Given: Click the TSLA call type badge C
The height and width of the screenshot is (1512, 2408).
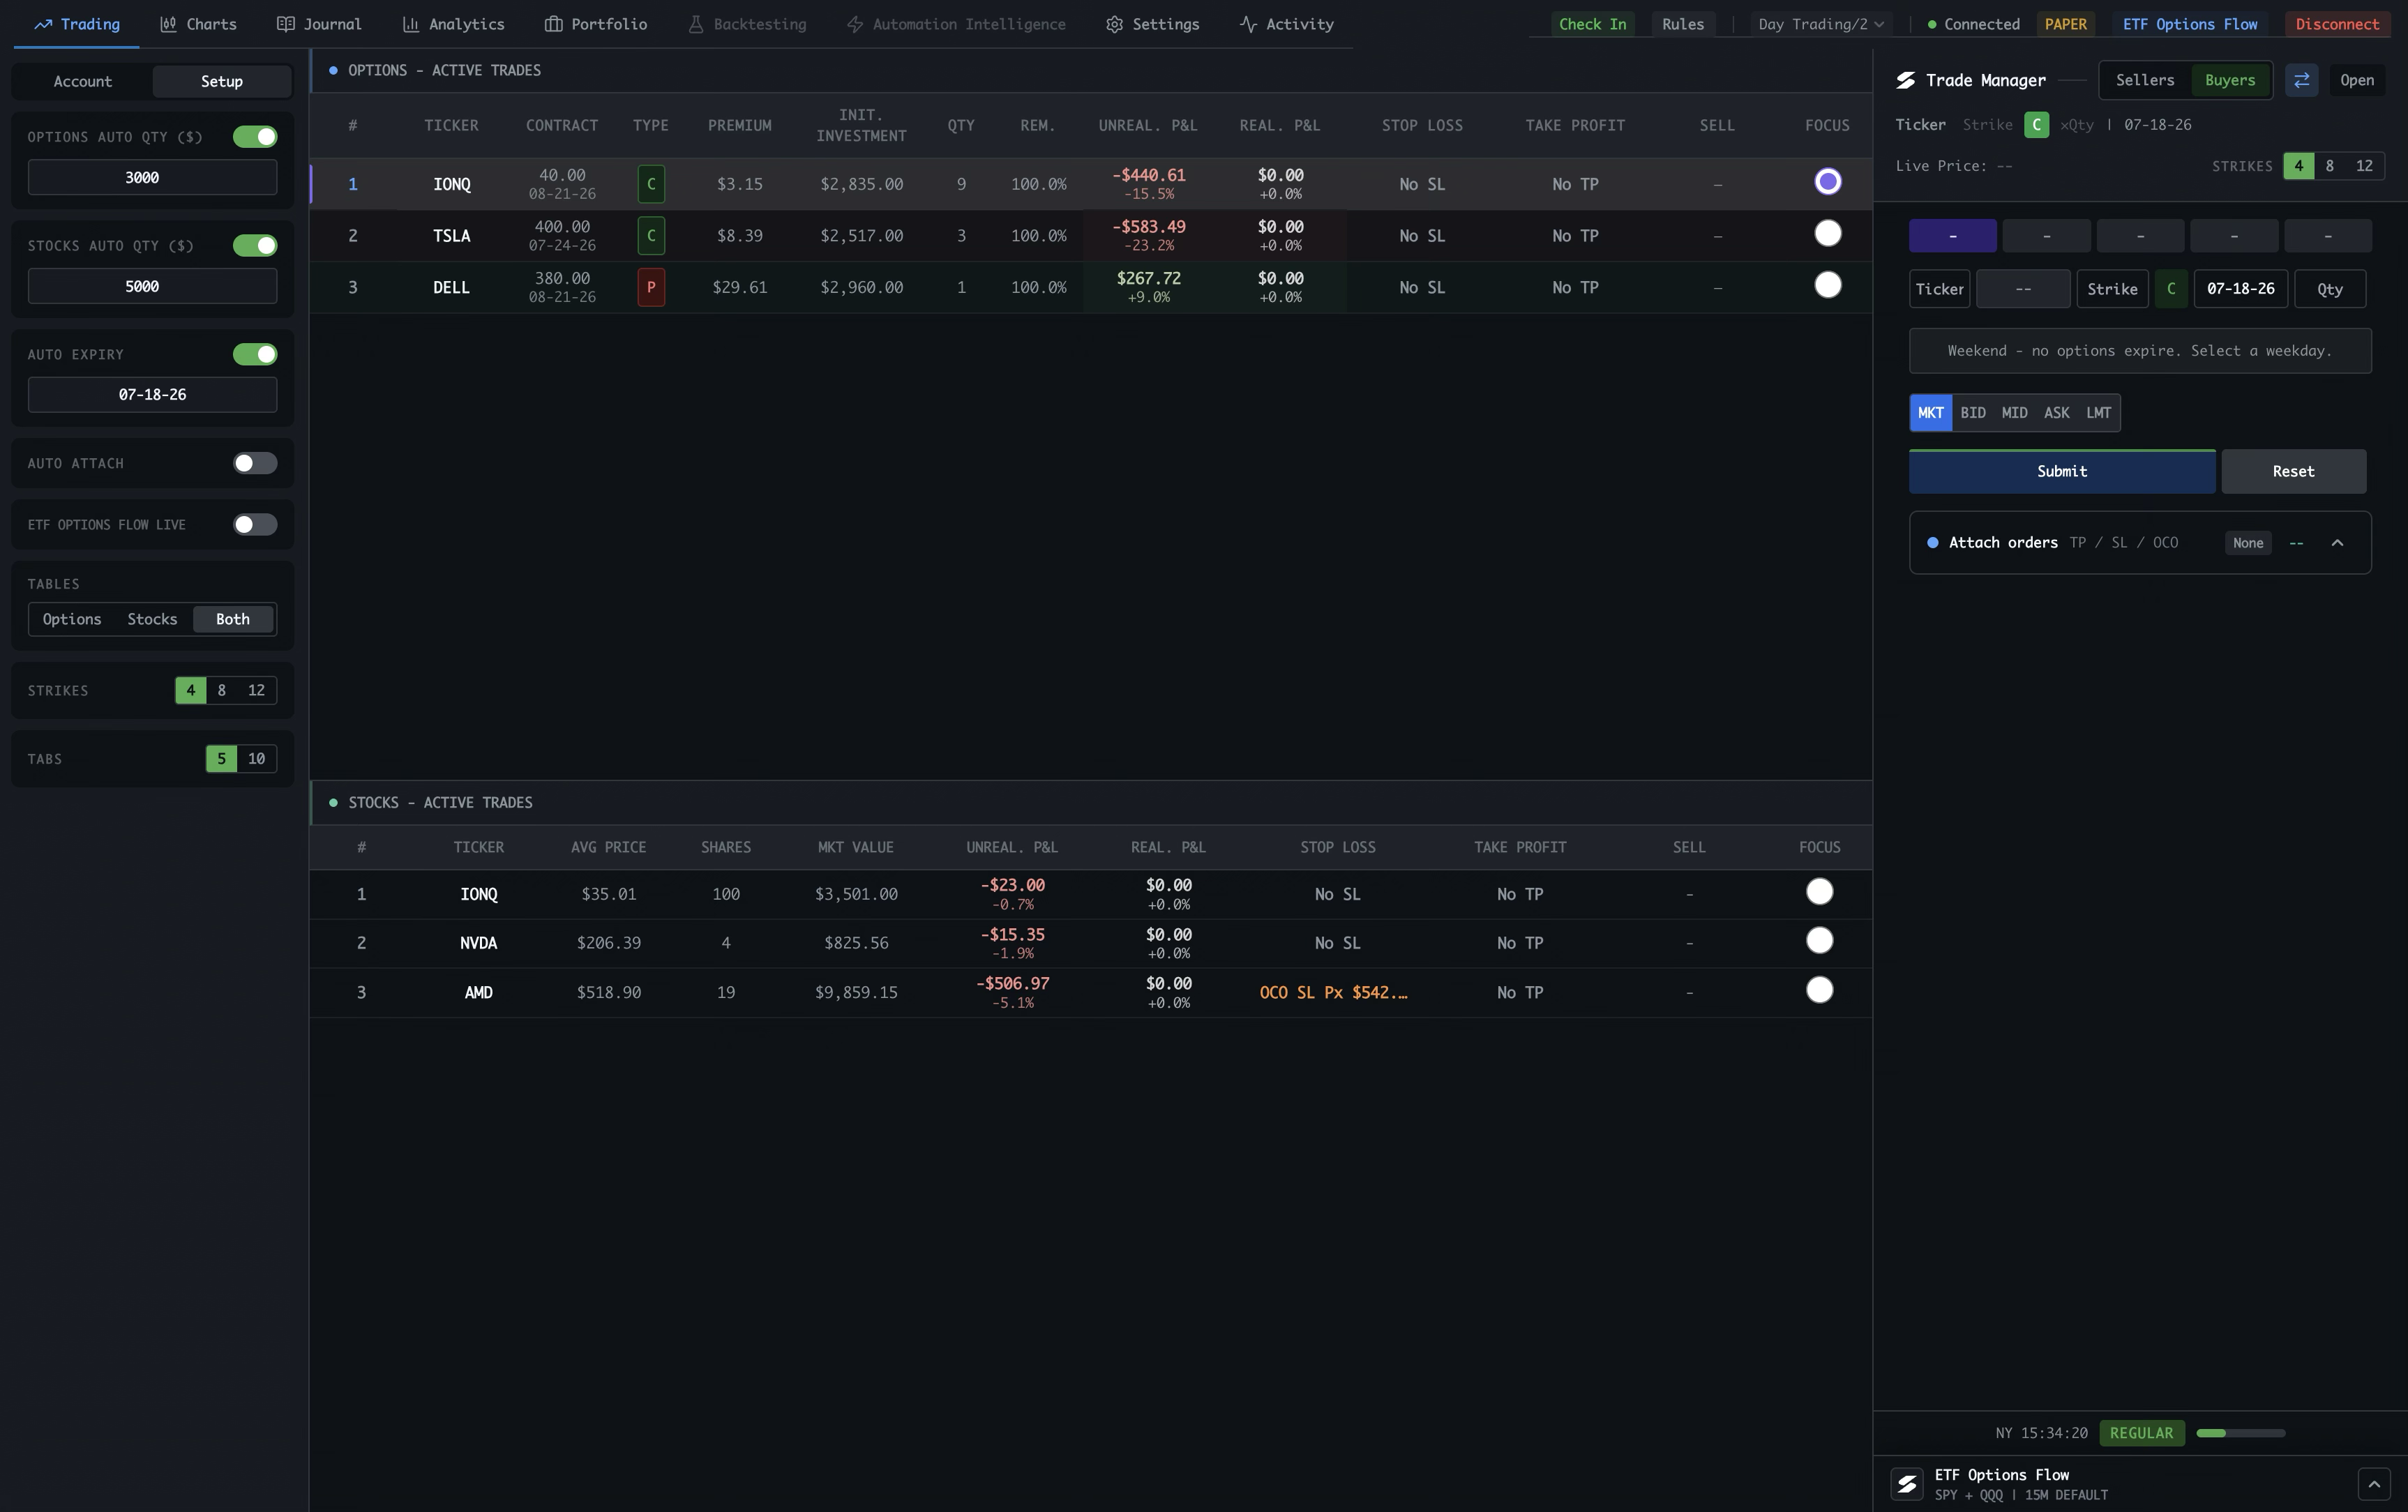Looking at the screenshot, I should pos(651,236).
